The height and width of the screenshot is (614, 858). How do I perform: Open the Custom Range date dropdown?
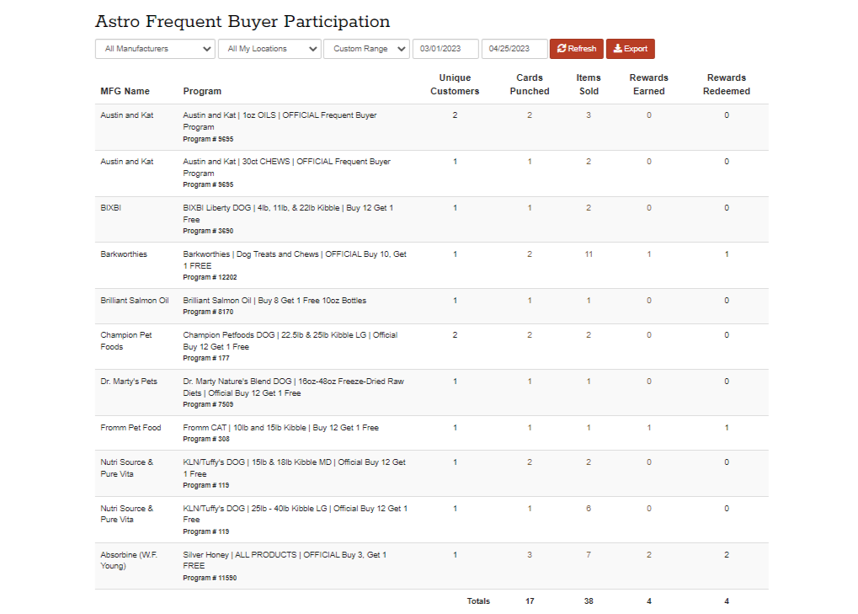coord(366,49)
